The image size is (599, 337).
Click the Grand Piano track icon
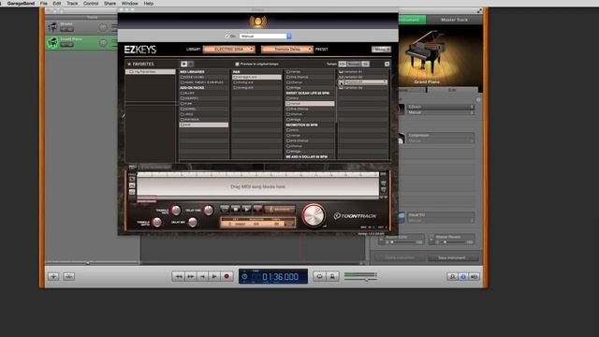point(52,42)
